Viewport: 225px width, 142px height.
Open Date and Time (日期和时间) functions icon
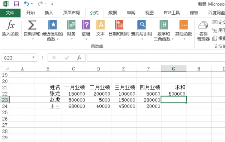(119, 25)
